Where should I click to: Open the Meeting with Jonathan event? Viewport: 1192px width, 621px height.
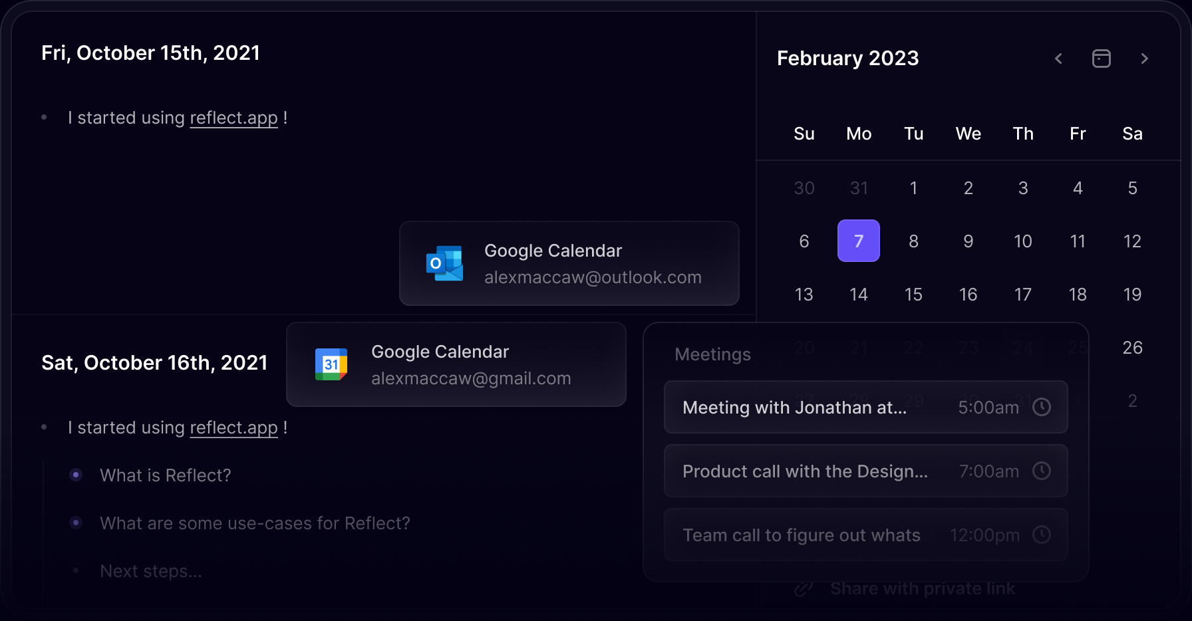(794, 407)
